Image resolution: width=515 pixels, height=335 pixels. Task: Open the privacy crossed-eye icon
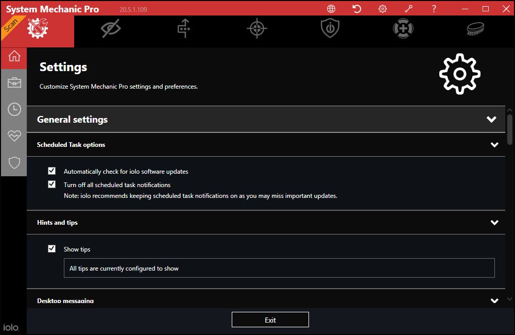[x=111, y=28]
